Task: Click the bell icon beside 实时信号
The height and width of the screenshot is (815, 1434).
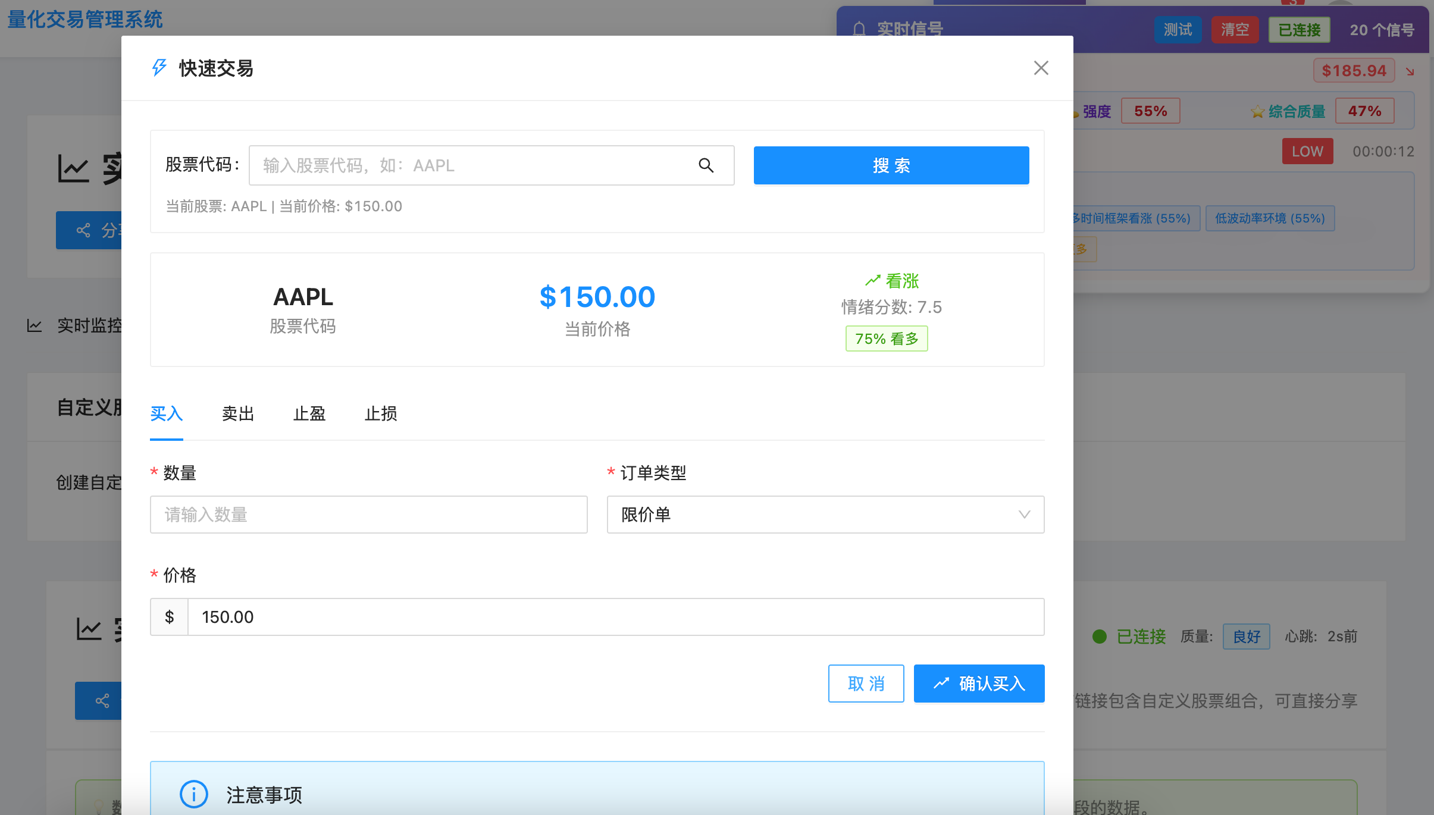Action: click(x=859, y=29)
